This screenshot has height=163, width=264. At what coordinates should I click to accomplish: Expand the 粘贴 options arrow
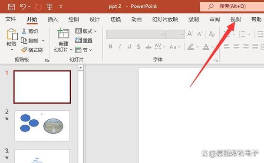12,50
